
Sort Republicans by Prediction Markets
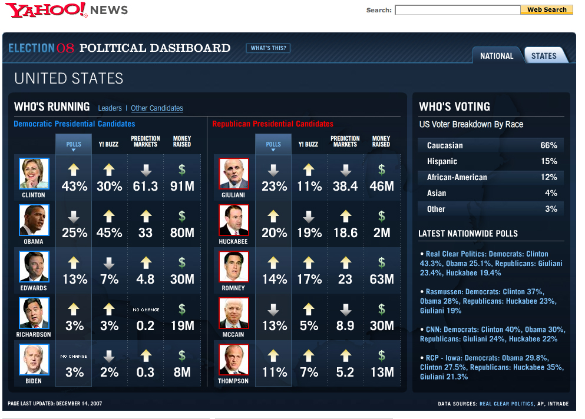coord(345,141)
